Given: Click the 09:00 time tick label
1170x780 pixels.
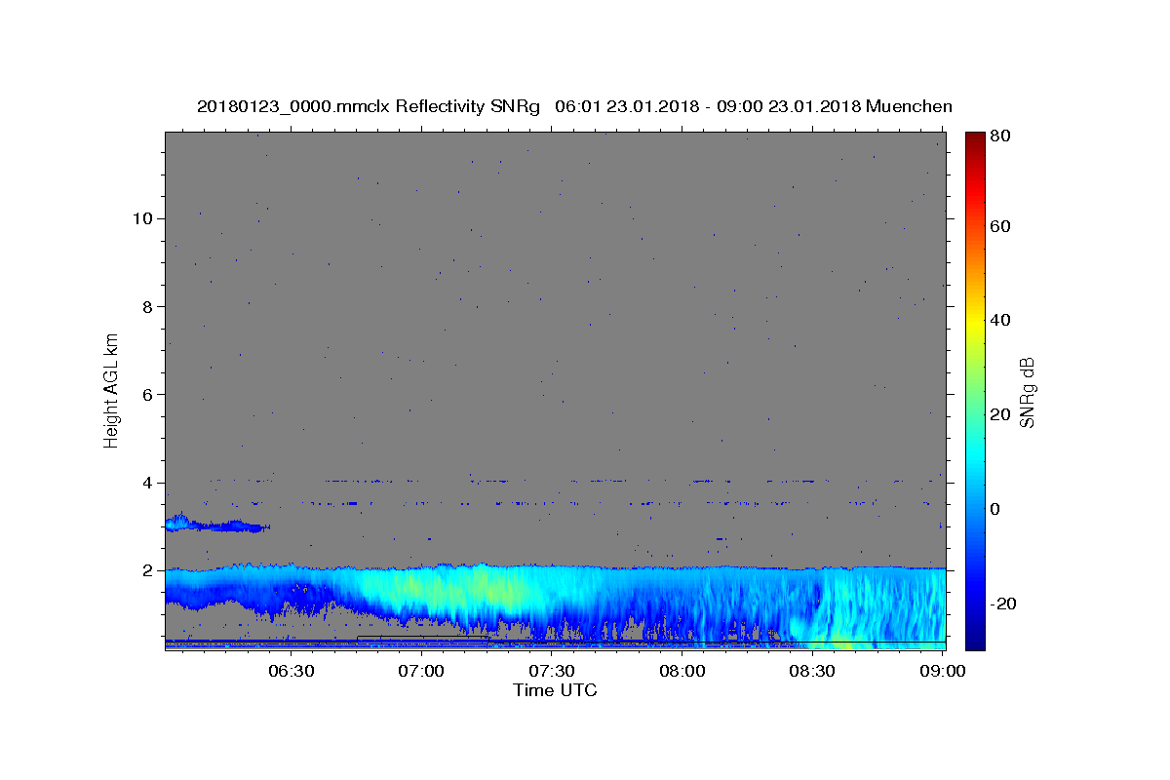Looking at the screenshot, I should [943, 671].
